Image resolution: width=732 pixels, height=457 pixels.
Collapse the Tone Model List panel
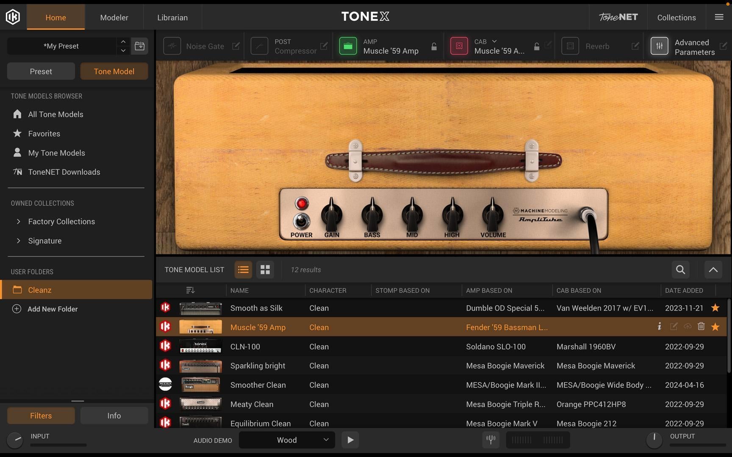pyautogui.click(x=713, y=270)
